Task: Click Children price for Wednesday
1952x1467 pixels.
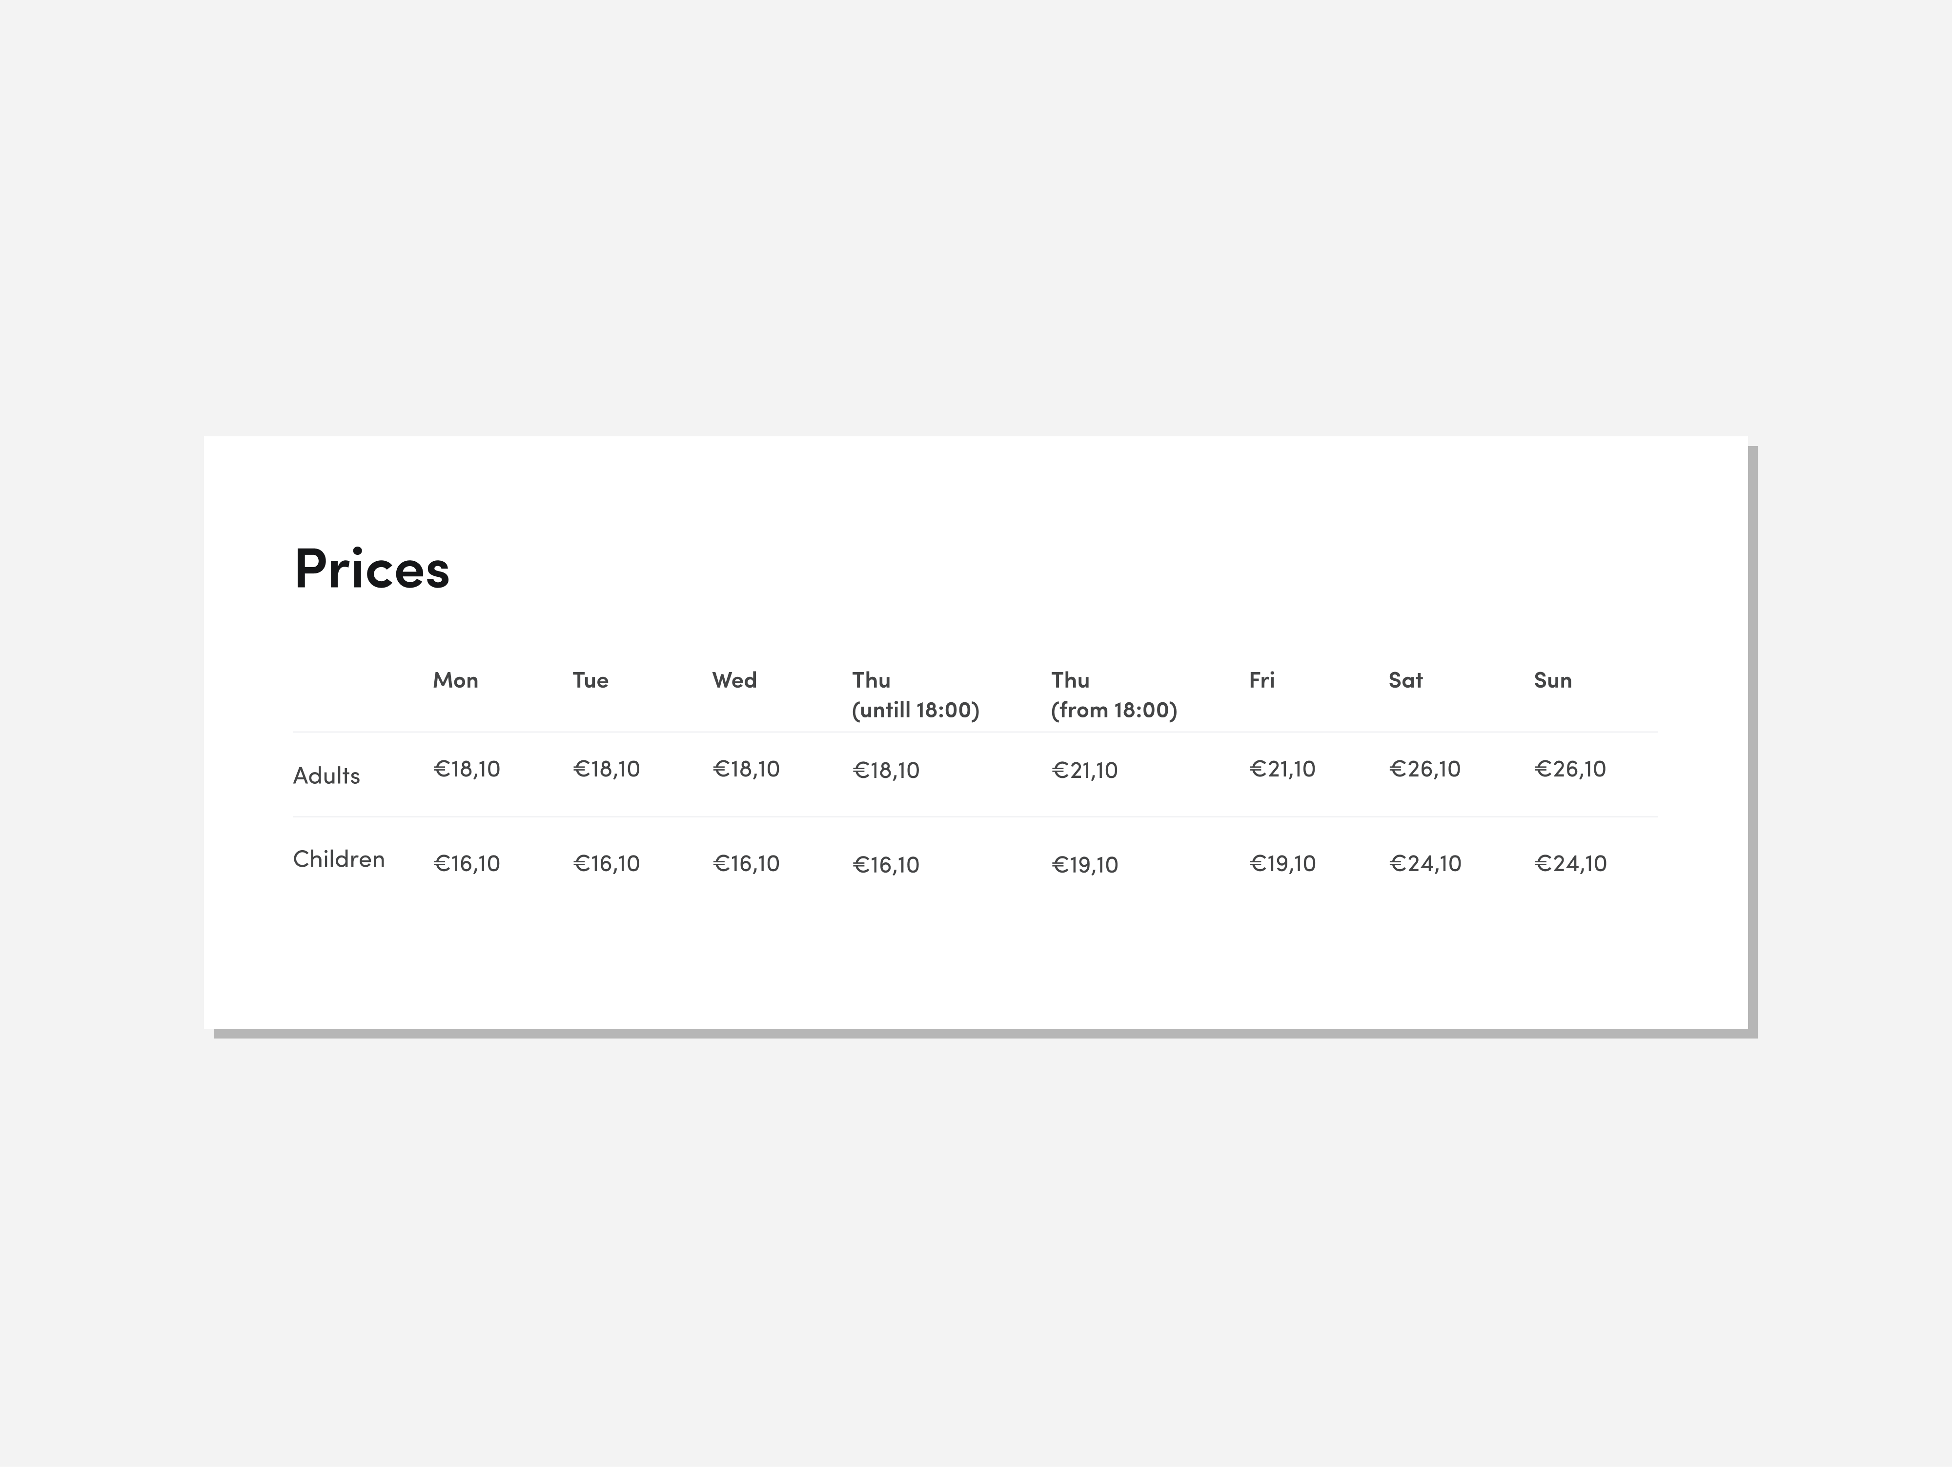Action: pos(746,863)
